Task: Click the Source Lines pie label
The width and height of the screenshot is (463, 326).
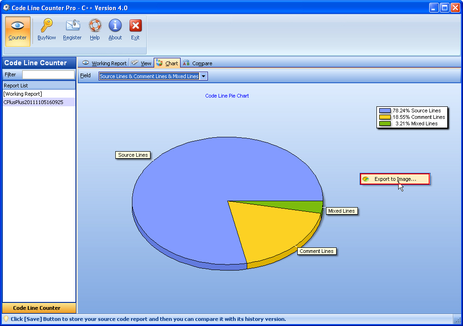Action: pyautogui.click(x=133, y=155)
